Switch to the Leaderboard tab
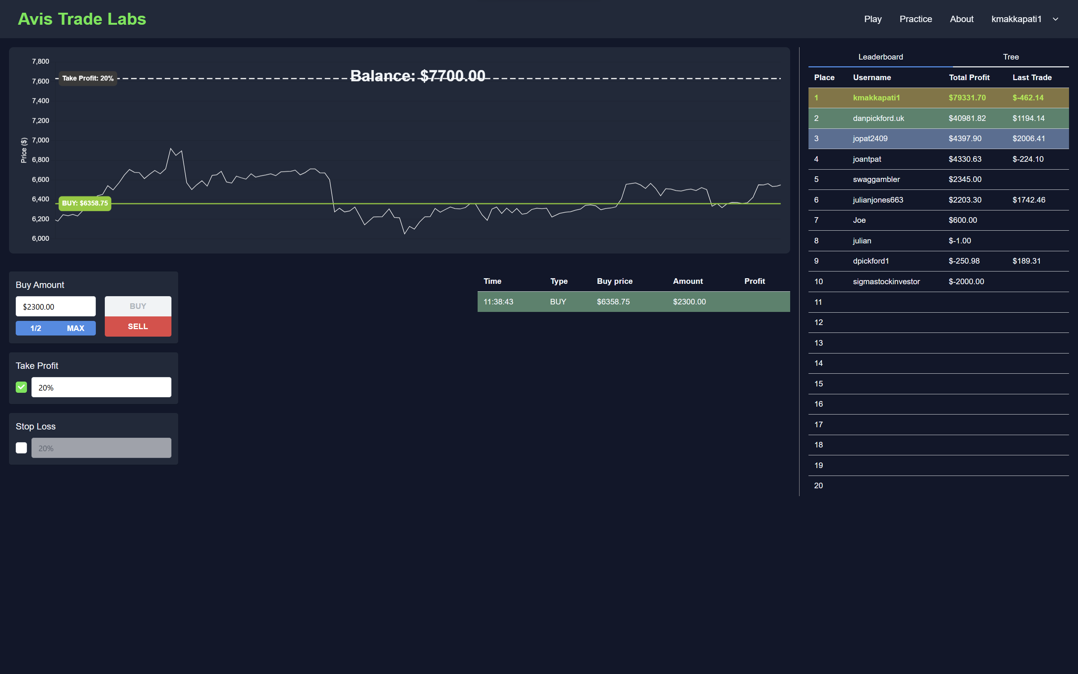 (880, 57)
